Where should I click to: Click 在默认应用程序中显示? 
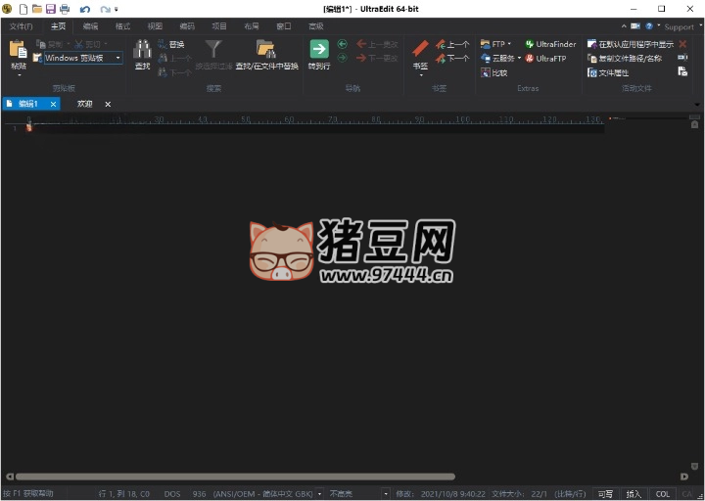coord(631,44)
